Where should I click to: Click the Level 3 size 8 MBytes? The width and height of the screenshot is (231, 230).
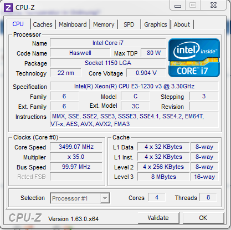[x=163, y=177]
